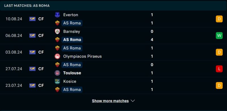Click the red L result badge
This screenshot has width=227, height=111.
tap(219, 69)
